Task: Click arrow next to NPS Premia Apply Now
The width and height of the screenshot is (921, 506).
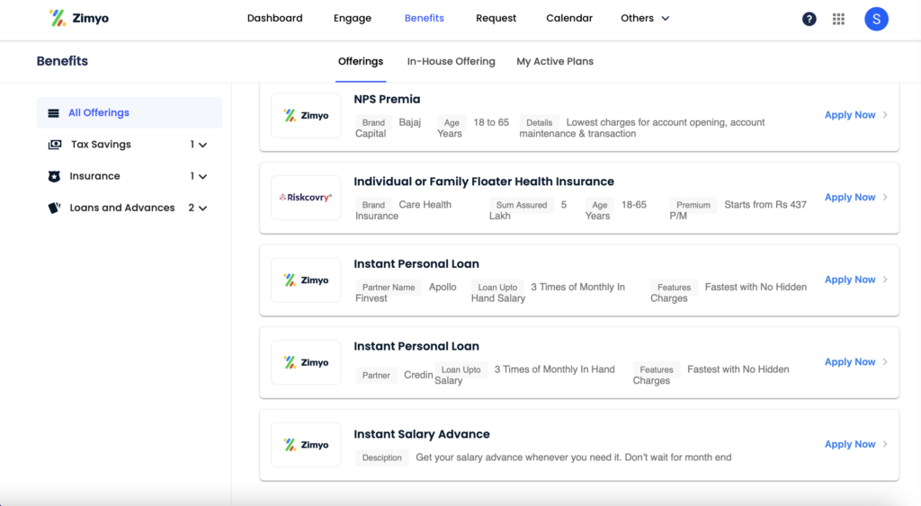Action: tap(885, 115)
